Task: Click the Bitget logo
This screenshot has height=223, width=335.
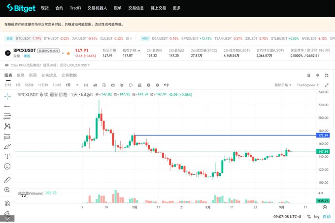Action: click(x=21, y=8)
